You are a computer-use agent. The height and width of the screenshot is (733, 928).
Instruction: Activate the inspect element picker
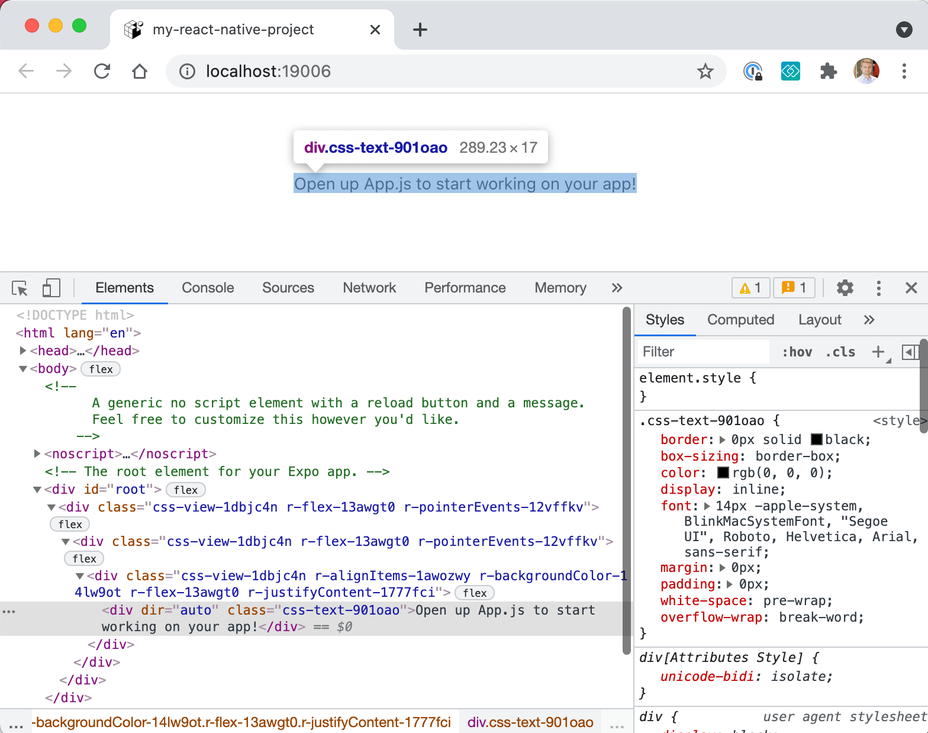point(20,288)
